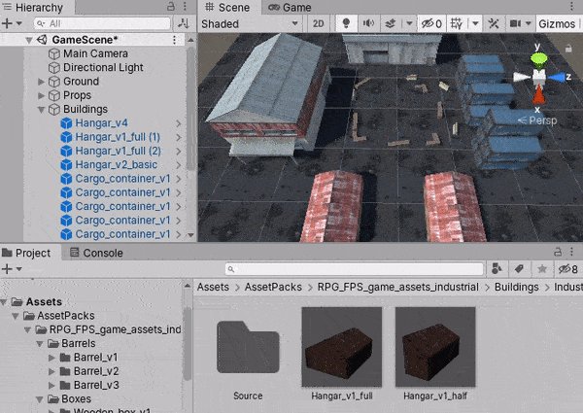Screen dimensions: 583x413
Task: Open Scene view three-dot menu
Action: (571, 7)
